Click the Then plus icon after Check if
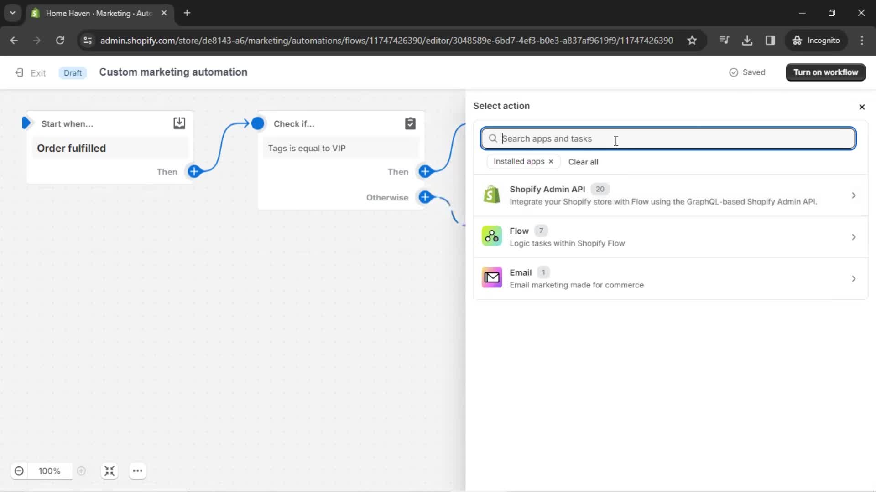Viewport: 876px width, 492px height. click(x=425, y=171)
